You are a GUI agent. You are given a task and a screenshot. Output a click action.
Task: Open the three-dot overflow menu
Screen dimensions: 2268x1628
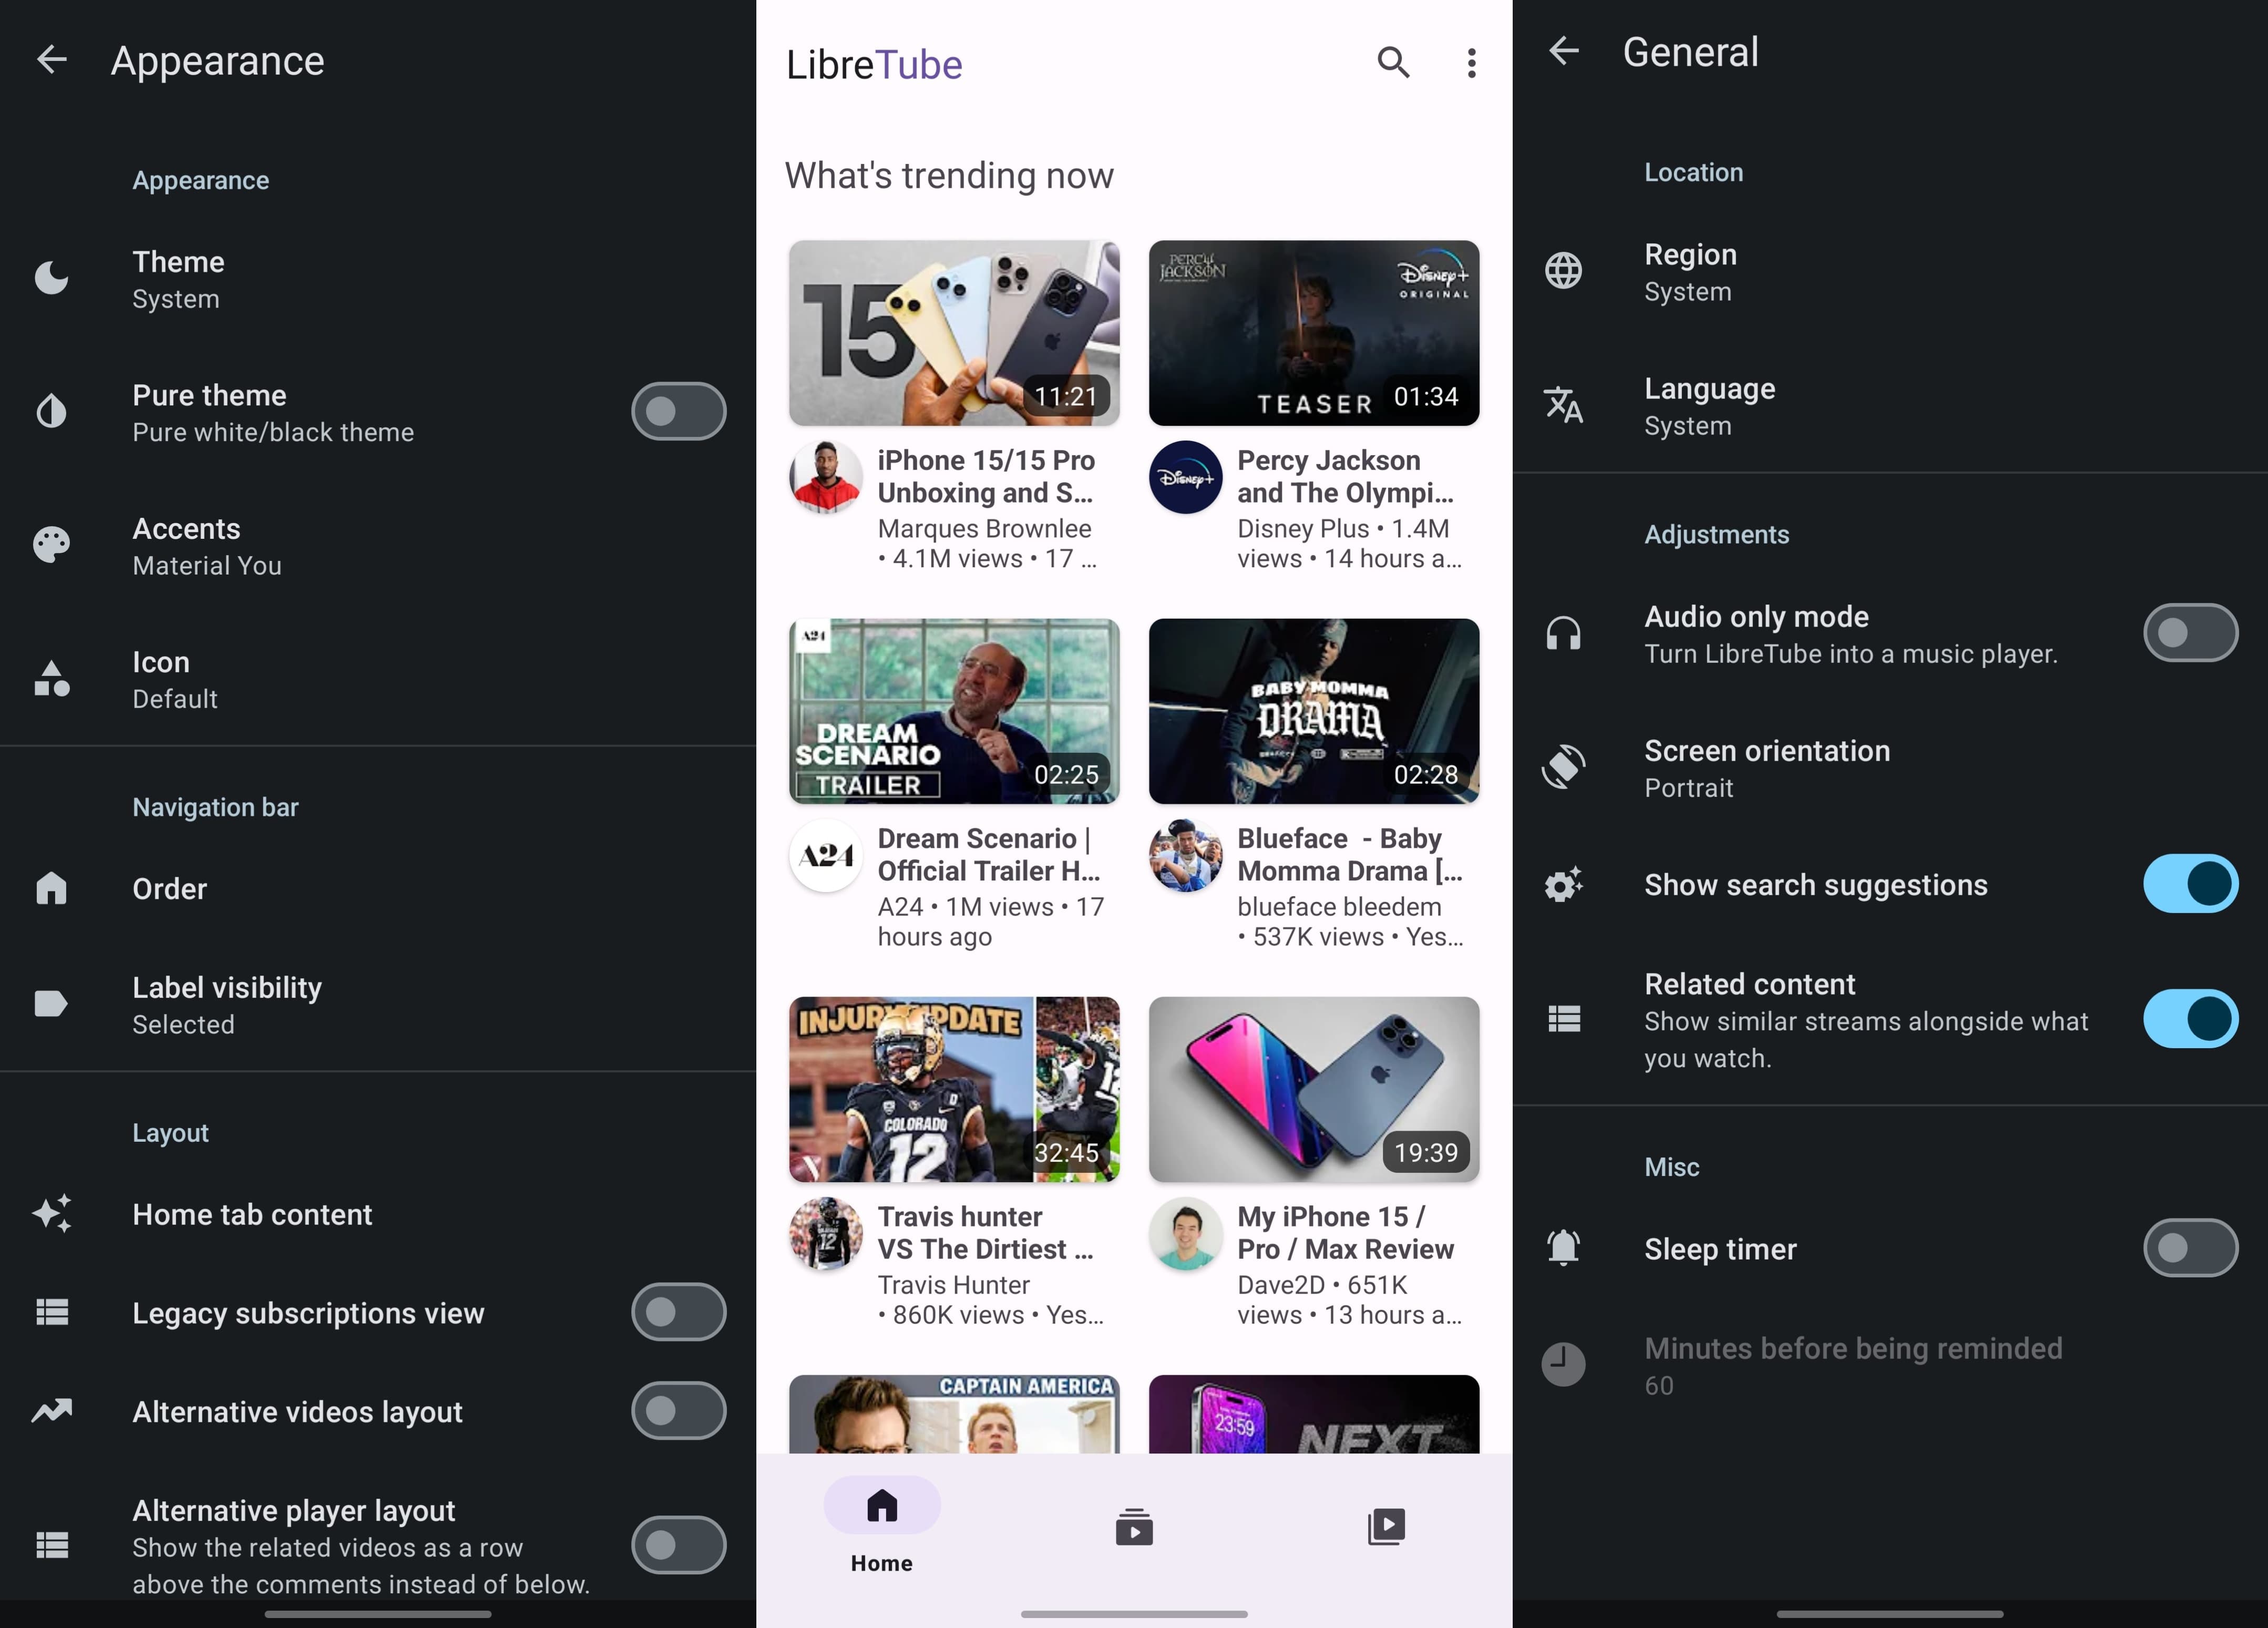point(1471,63)
